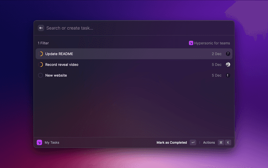
Task: Click the assignee avatar on New website
Action: (228, 76)
